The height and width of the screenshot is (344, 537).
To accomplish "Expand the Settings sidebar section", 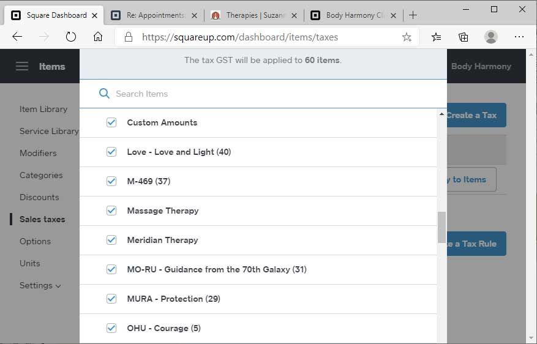I will (40, 285).
